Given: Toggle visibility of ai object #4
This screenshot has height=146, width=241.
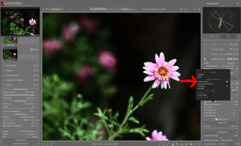Looking at the screenshot, I should 234,110.
